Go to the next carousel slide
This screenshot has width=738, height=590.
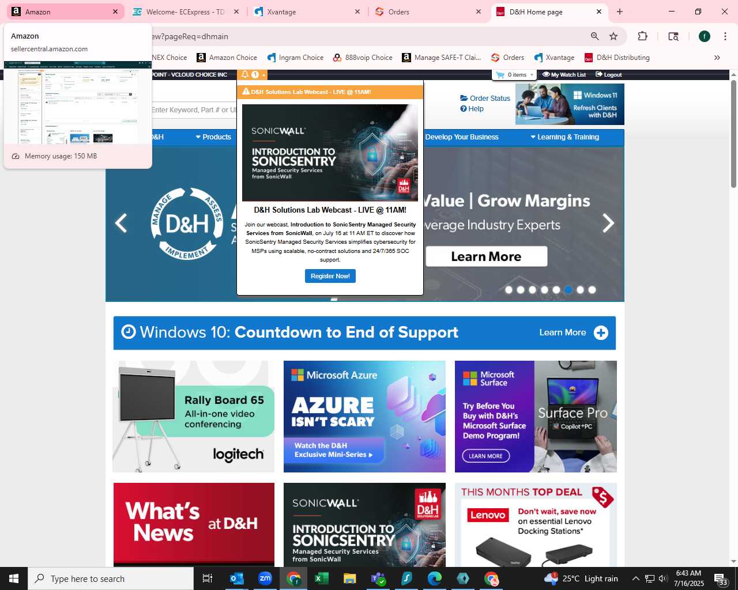tap(608, 223)
